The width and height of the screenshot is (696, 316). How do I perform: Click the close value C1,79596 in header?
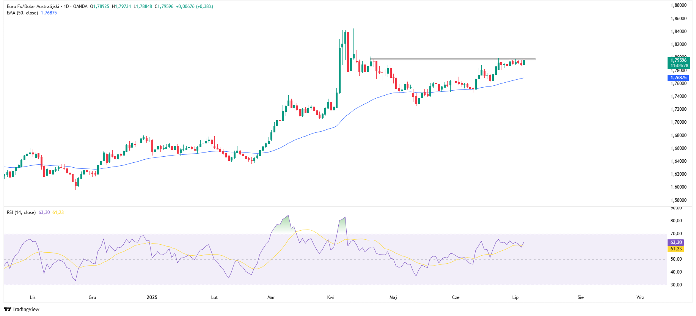point(164,6)
